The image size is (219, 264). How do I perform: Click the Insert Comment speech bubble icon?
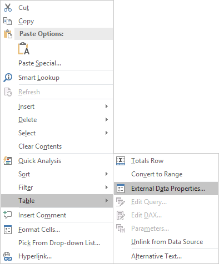[x=8, y=215]
